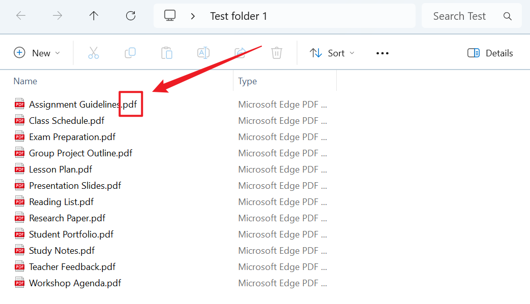Viewport: 530px width, 304px height.
Task: Open the See more menu with three dots
Action: pos(382,52)
